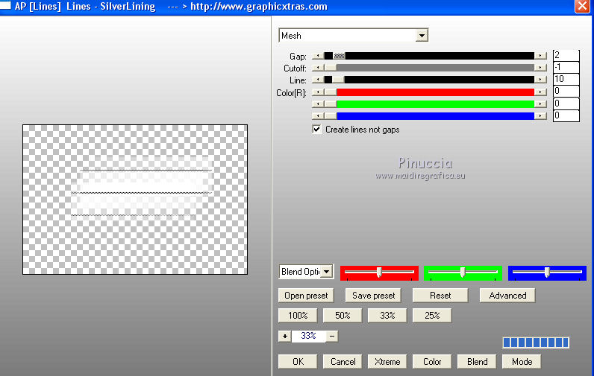Set preview zoom to 25%
Viewport: 594px width, 376px height.
(432, 316)
